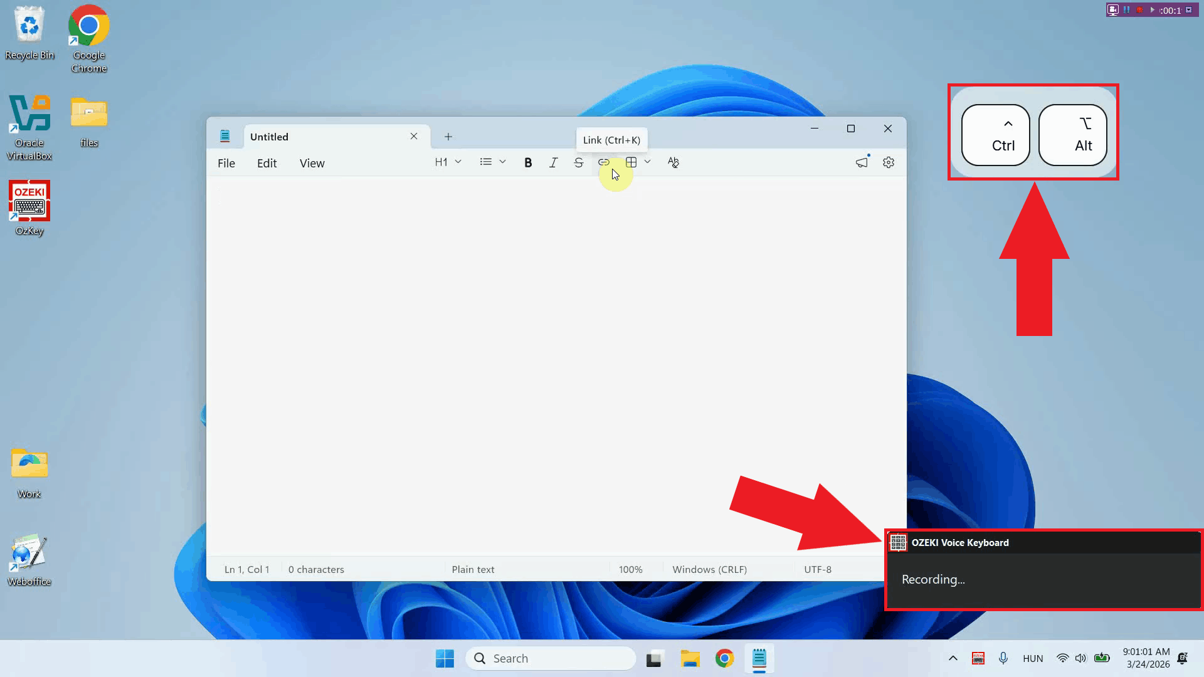Open the Google Chrome desktop shortcut
1204x677 pixels.
click(89, 39)
